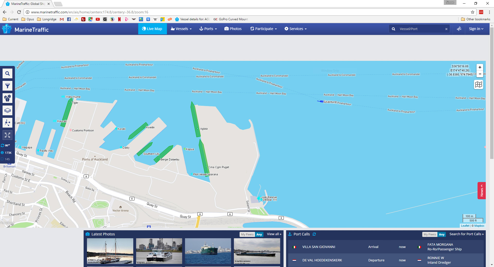The width and height of the screenshot is (494, 267).
Task: Tick the 145 checkbox in the sidebar
Action: tap(2, 159)
